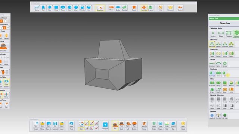239x134 pixels.
Task: Switch to the Front view
Action: click(121, 124)
